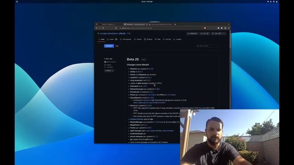The width and height of the screenshot is (294, 165).
Task: Open the github-actions author link
Action: (111, 62)
